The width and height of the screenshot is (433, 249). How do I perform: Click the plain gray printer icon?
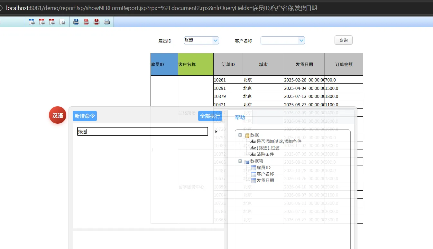tap(107, 22)
